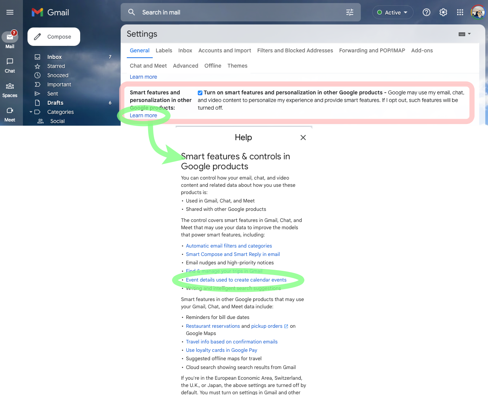Select Important in the sidebar

click(59, 84)
